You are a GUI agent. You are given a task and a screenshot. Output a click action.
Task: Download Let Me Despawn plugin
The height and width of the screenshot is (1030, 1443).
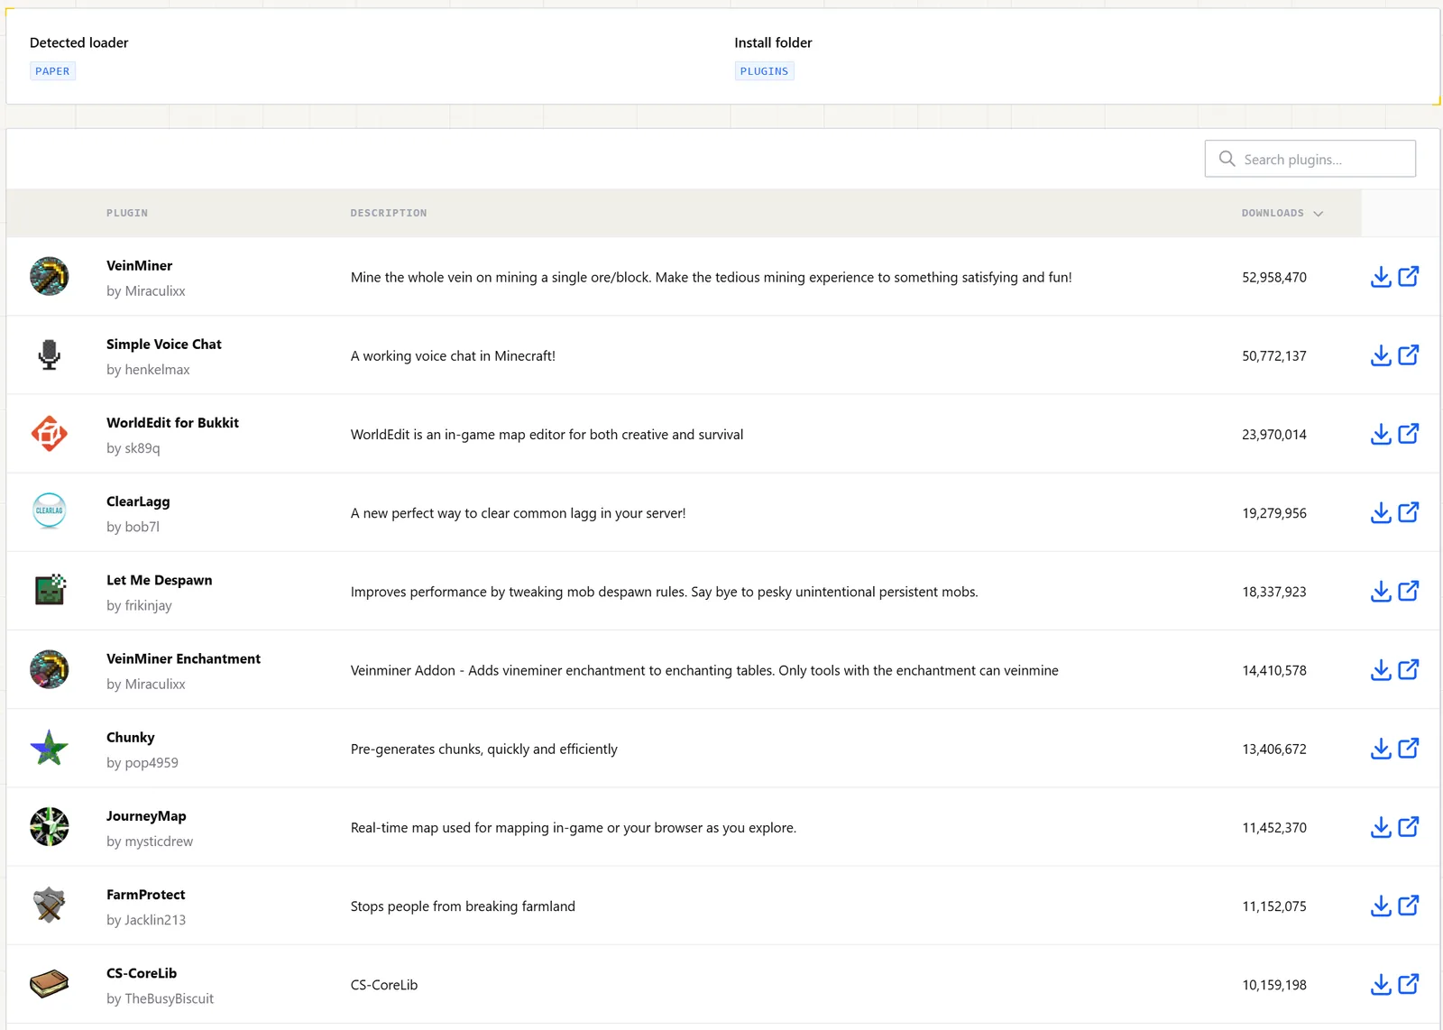coord(1381,591)
